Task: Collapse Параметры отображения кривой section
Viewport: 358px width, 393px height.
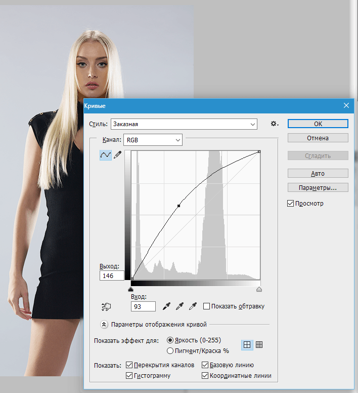Action: [104, 324]
